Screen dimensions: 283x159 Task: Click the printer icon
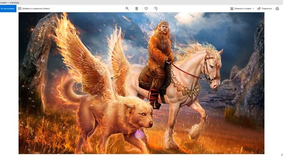click(x=277, y=8)
